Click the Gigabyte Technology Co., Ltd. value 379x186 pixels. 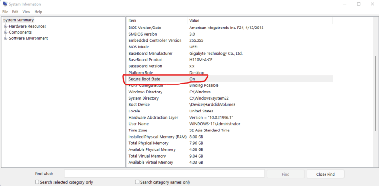point(216,53)
